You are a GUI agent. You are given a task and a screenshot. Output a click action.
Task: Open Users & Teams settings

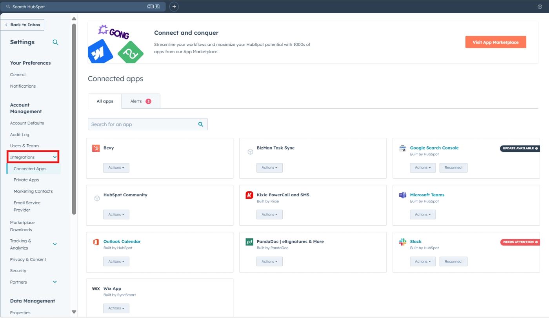pos(25,146)
